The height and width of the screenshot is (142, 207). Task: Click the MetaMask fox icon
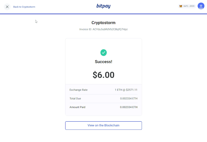click(181, 6)
